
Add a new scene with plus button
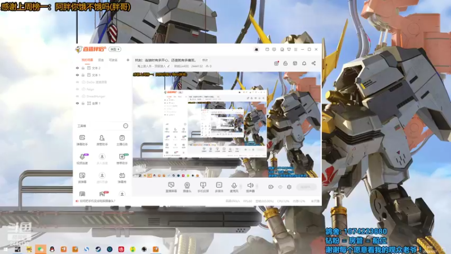(128, 60)
